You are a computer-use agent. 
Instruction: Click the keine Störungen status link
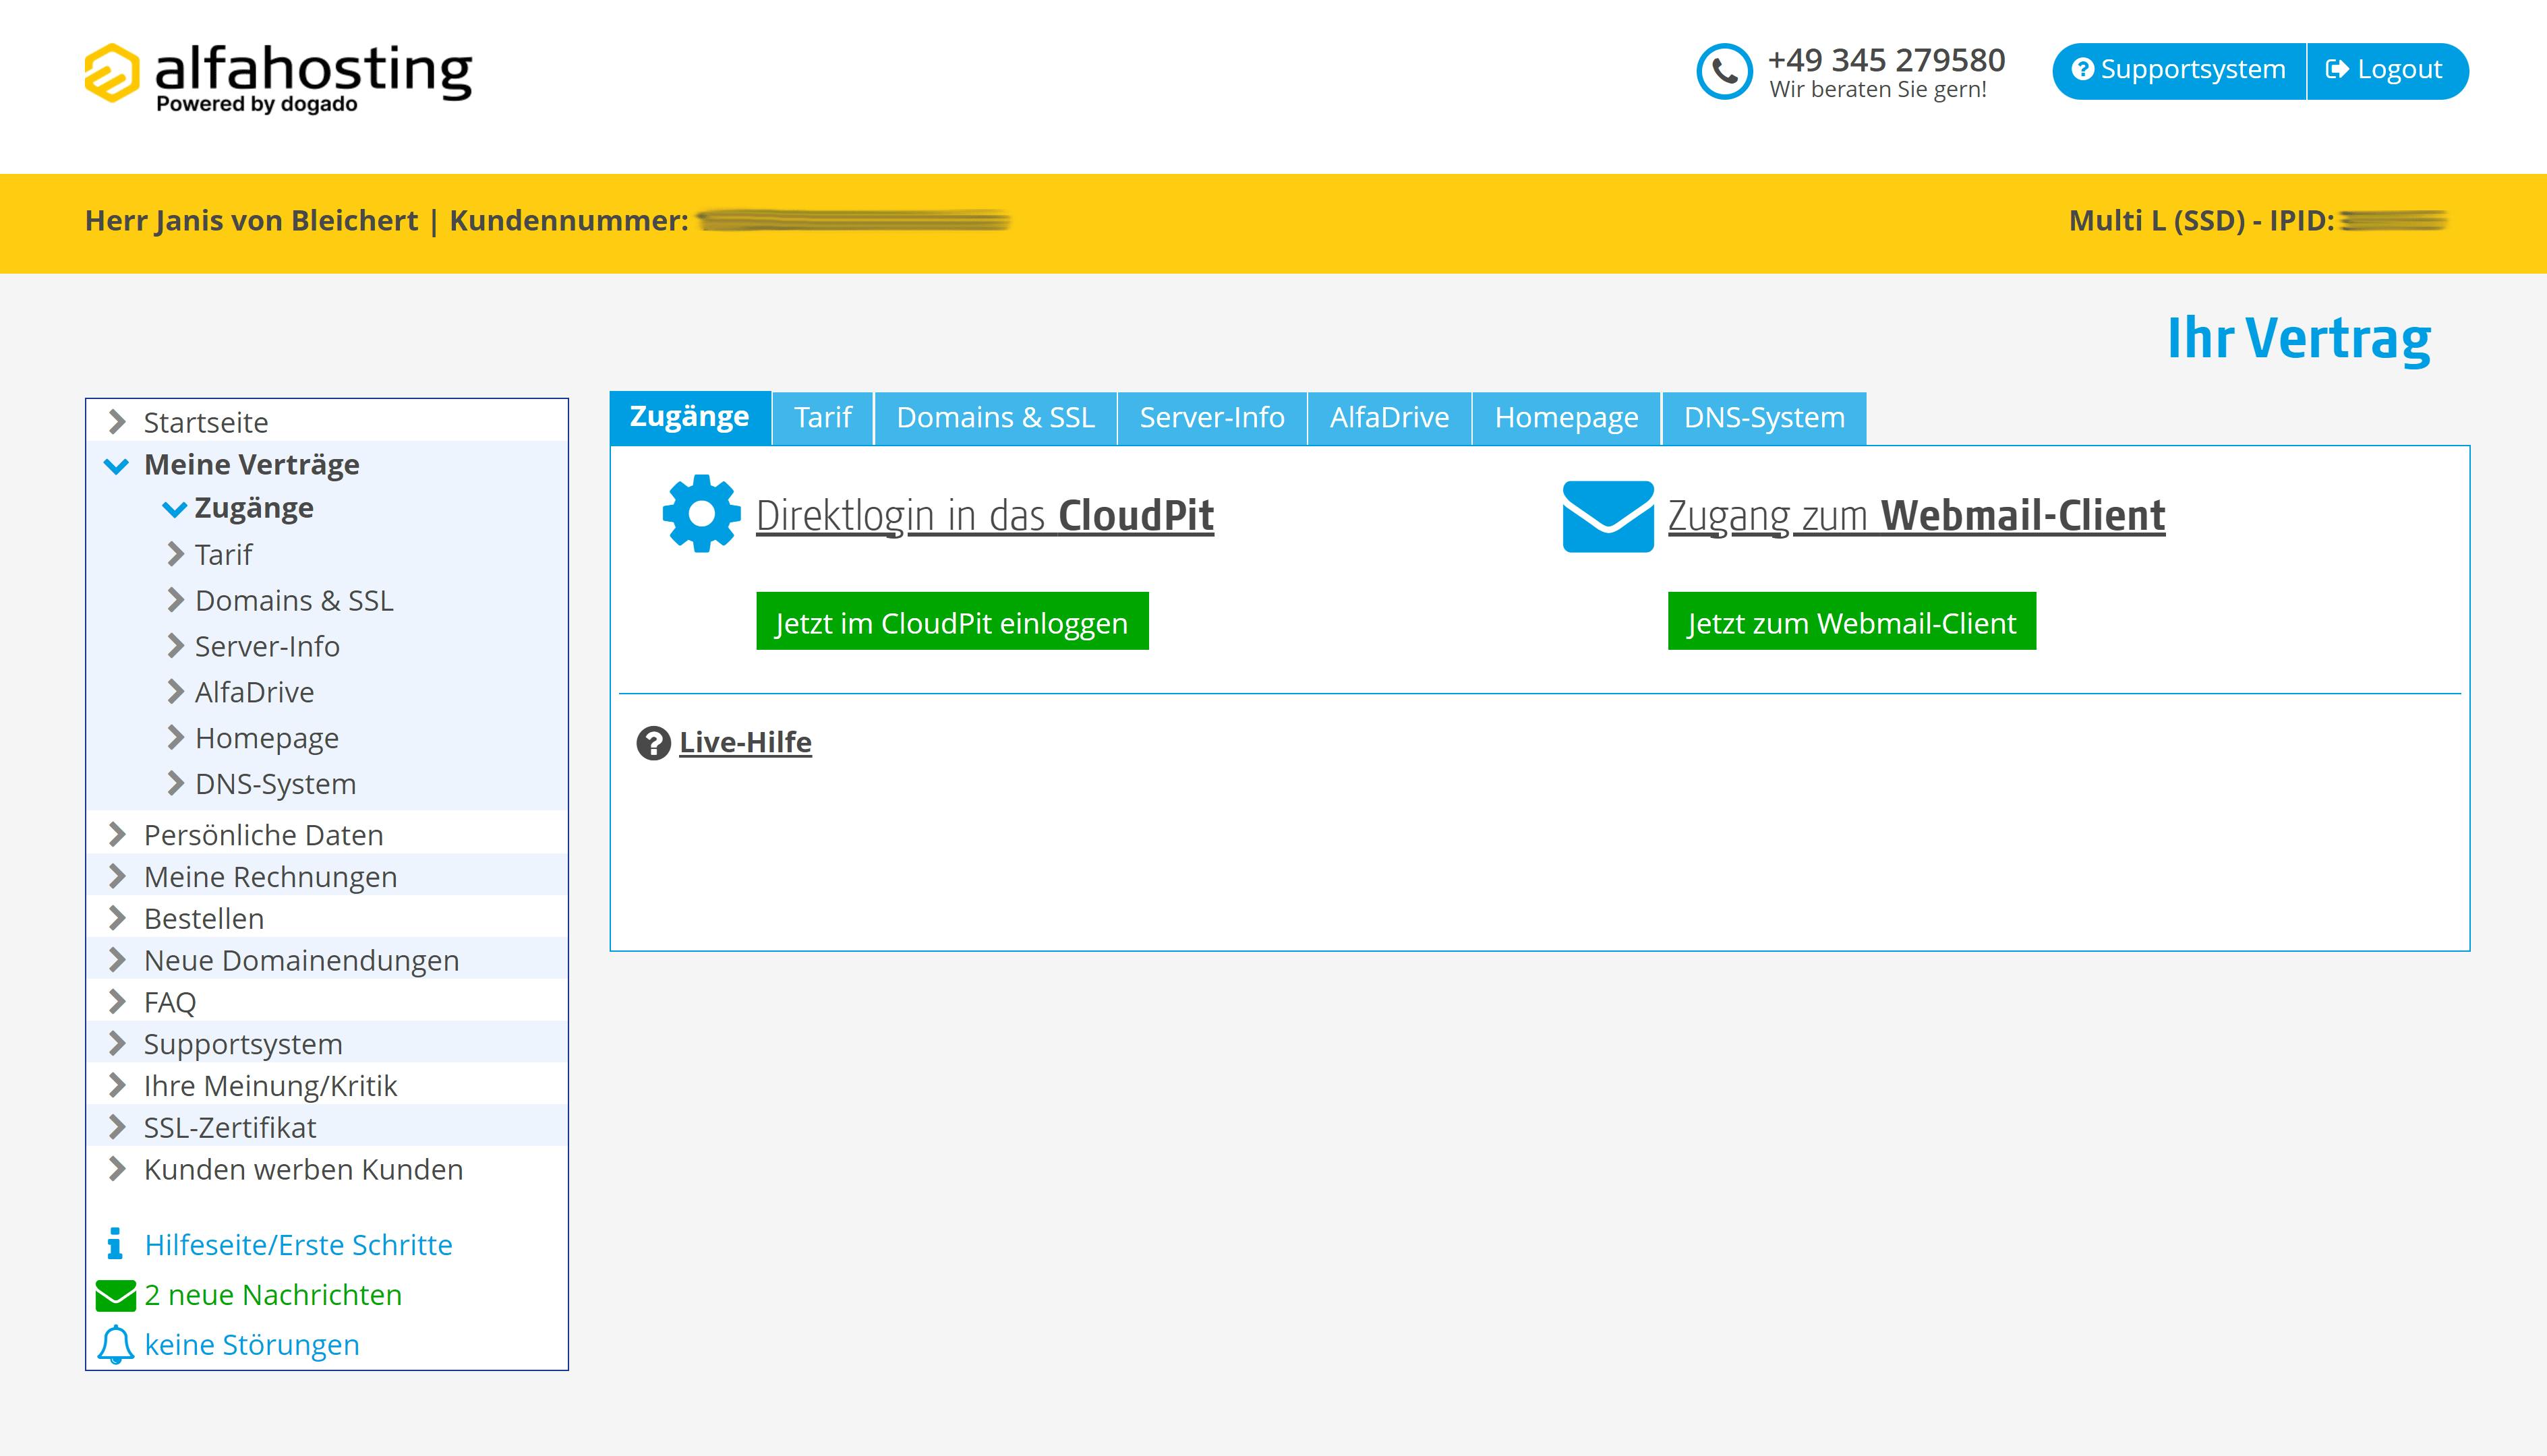pyautogui.click(x=251, y=1345)
